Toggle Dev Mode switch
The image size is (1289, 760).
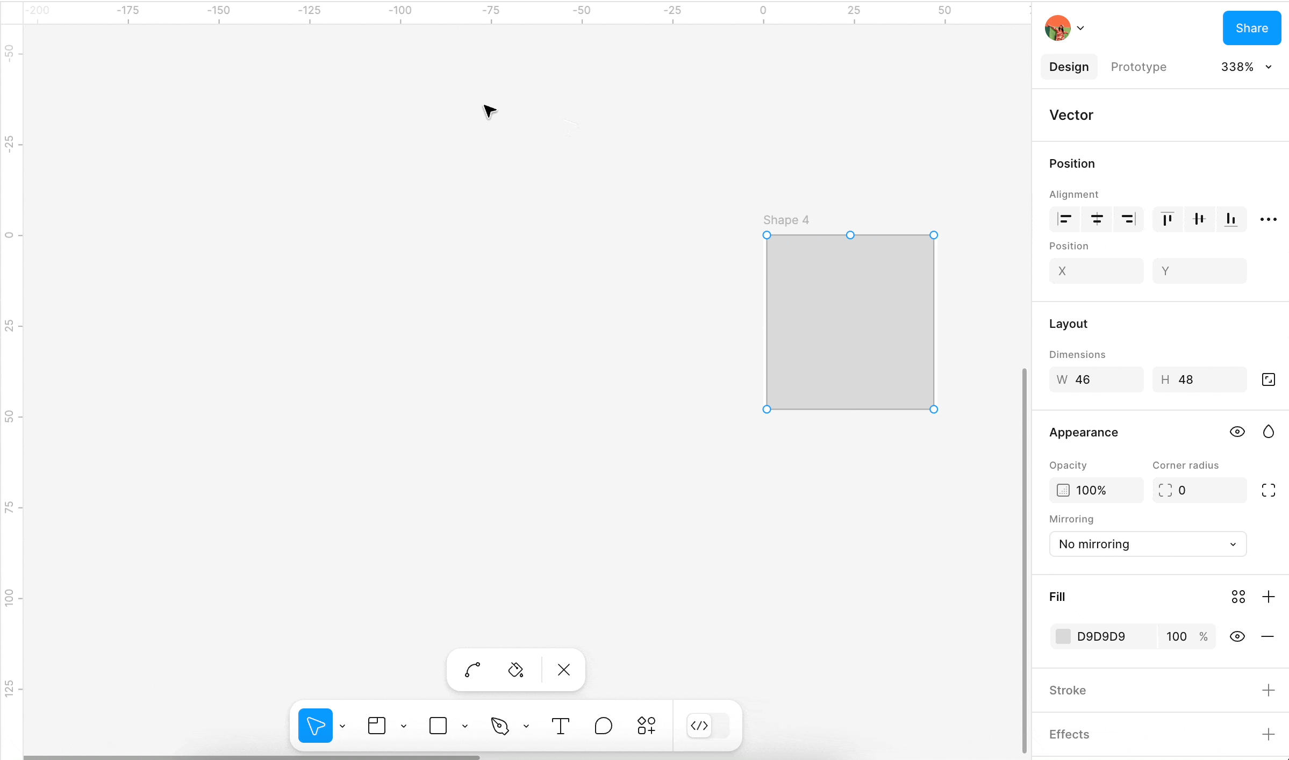coord(708,726)
